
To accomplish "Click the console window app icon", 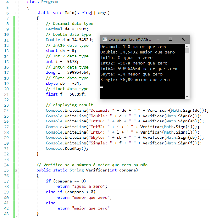I will click(x=104, y=39).
